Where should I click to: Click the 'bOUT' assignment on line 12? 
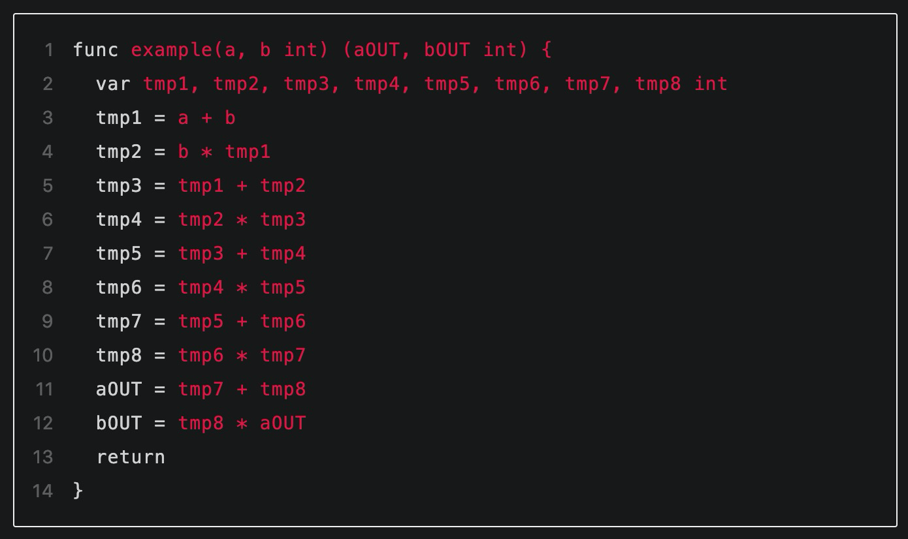[x=119, y=423]
